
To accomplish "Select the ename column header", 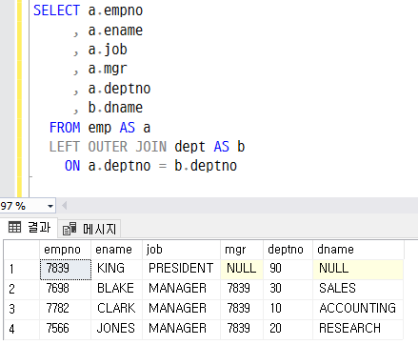I will [x=116, y=250].
